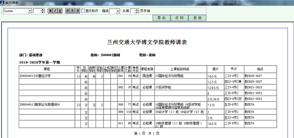Toggle italic formatting button

(55, 11)
